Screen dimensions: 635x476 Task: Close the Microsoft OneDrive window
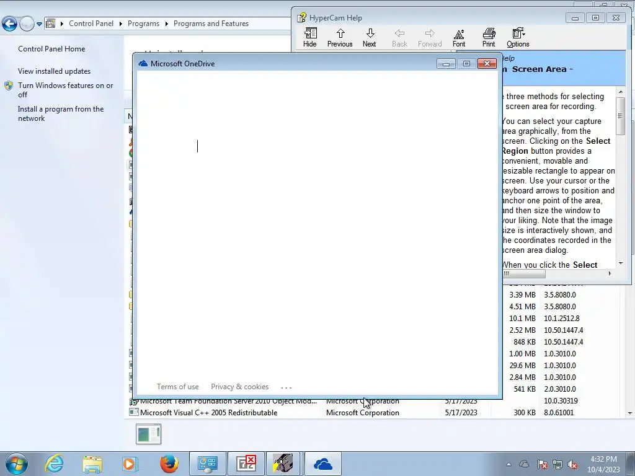487,64
